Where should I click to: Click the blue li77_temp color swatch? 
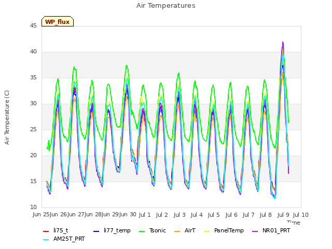click(96, 231)
